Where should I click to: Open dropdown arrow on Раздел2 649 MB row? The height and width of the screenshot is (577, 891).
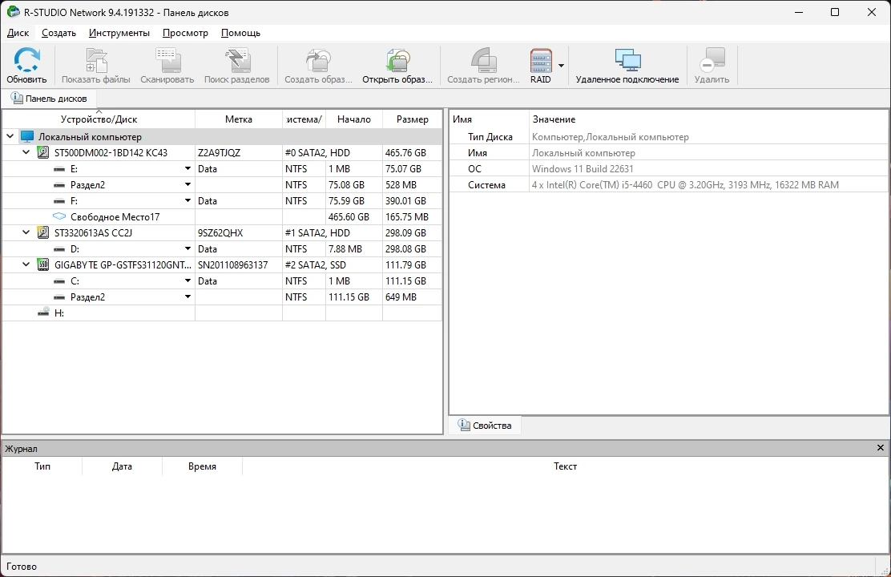187,297
